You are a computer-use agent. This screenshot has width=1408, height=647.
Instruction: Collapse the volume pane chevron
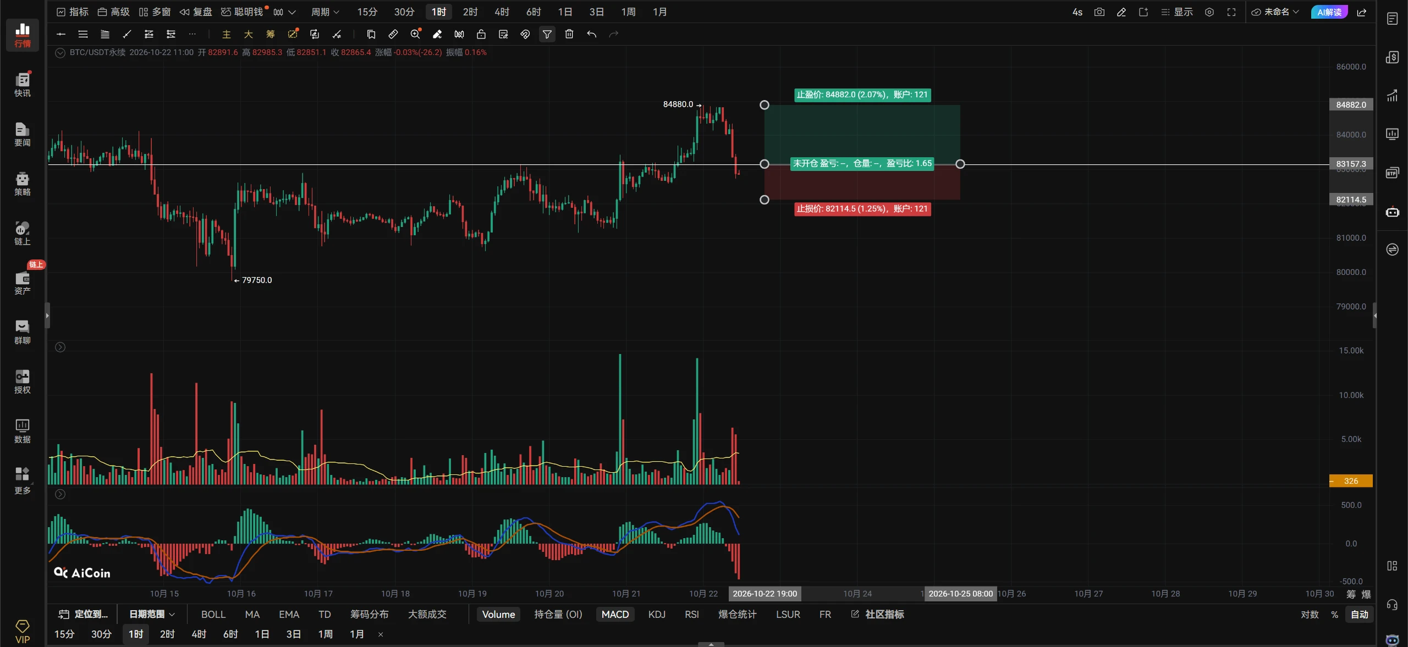pos(61,347)
